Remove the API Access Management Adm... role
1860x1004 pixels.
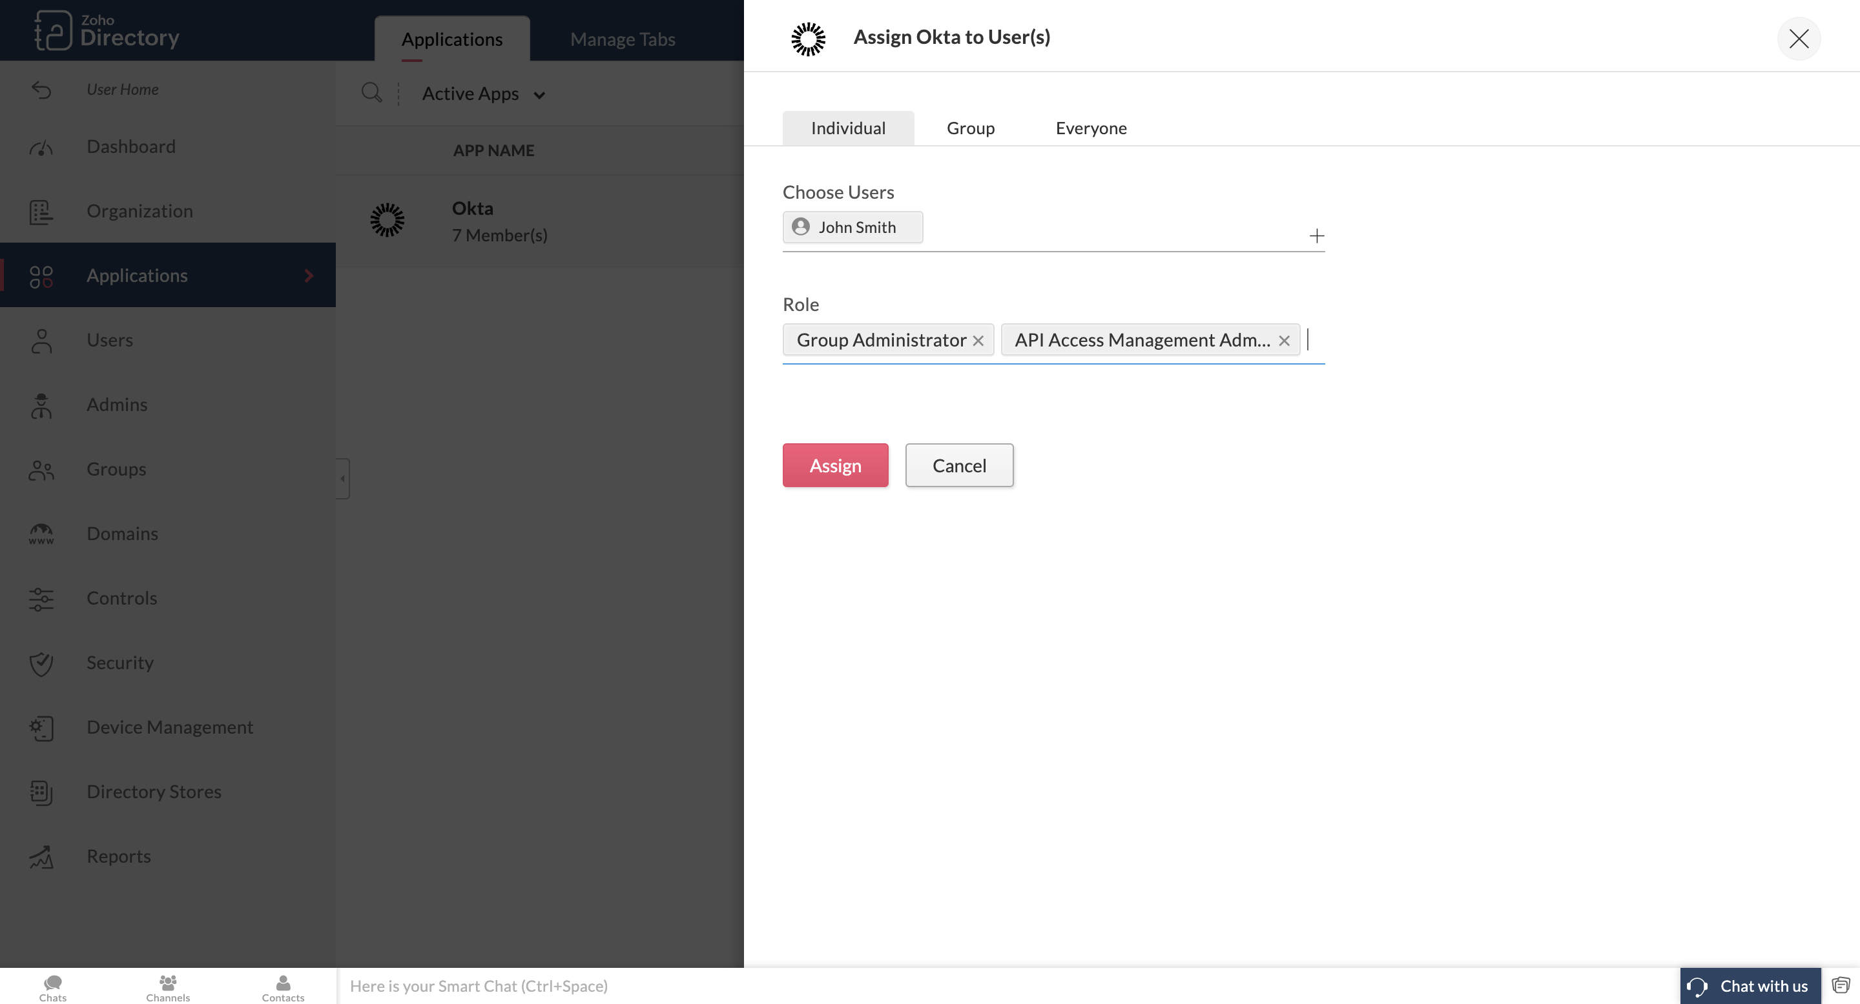(x=1284, y=341)
